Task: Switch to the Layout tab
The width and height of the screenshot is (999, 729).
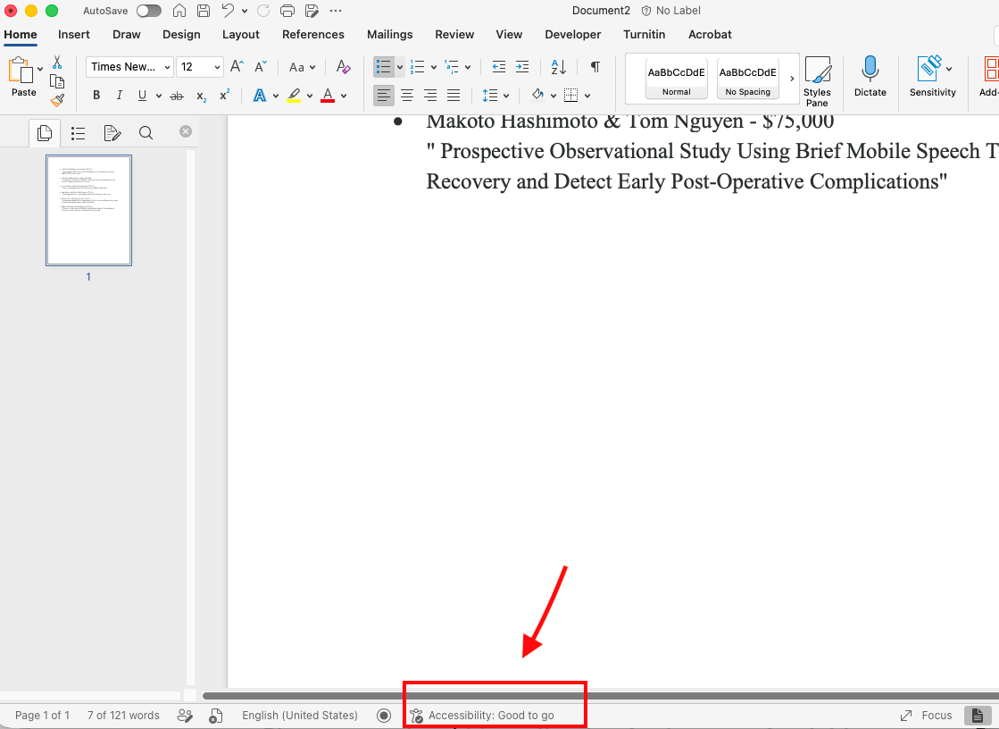Action: coord(241,35)
